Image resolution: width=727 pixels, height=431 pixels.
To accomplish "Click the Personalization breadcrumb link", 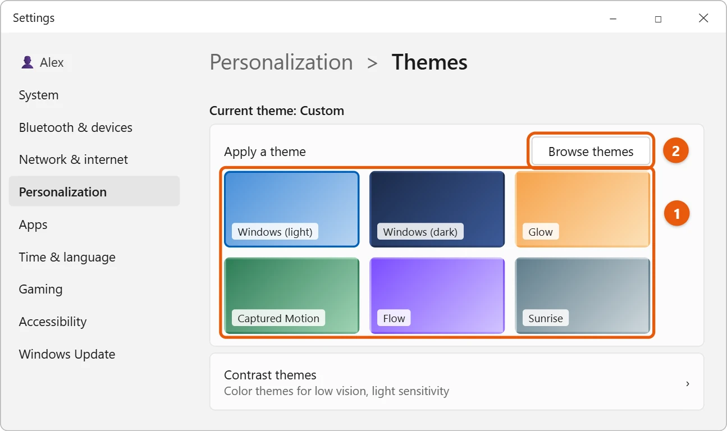I will click(281, 62).
